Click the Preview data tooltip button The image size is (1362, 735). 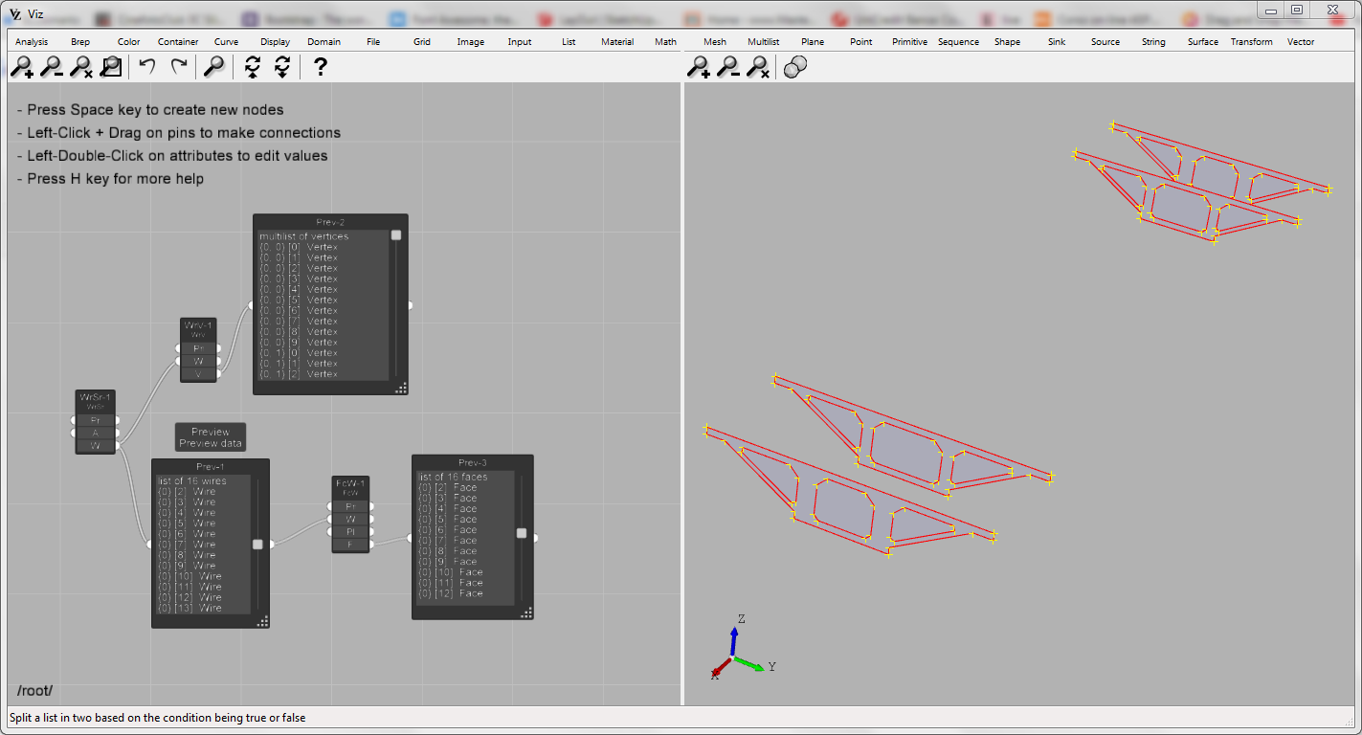(x=211, y=437)
